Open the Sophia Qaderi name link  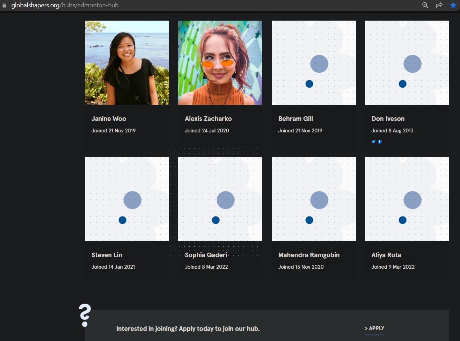click(206, 255)
